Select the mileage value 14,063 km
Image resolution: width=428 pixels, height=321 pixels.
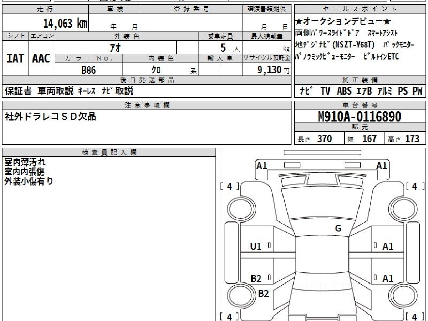tap(65, 24)
